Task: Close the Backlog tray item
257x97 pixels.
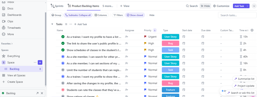Action: (42, 93)
